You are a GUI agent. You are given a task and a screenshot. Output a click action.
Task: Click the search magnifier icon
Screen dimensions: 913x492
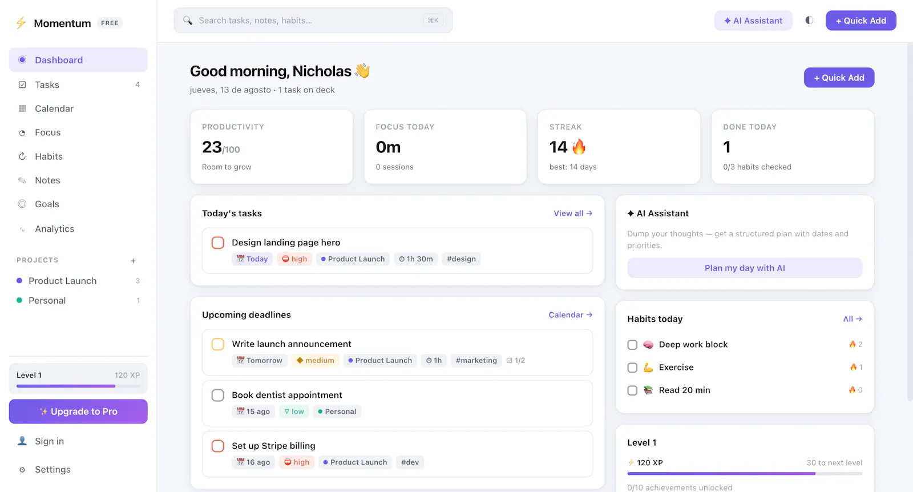tap(188, 21)
